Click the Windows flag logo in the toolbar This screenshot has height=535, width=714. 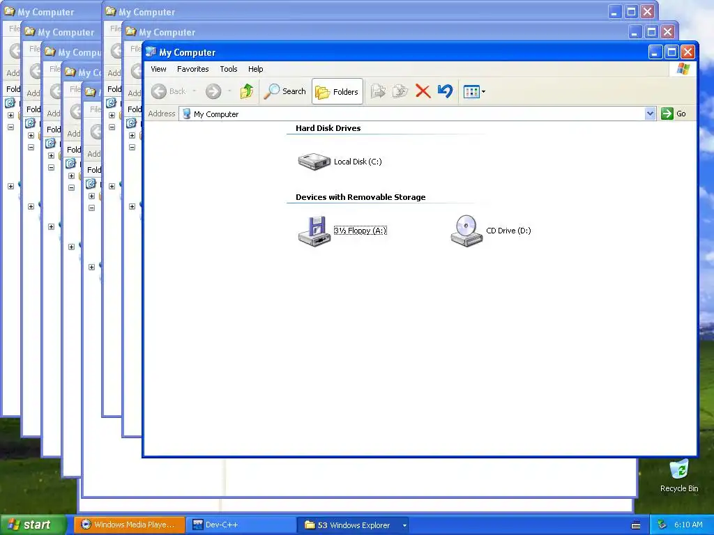(x=683, y=69)
